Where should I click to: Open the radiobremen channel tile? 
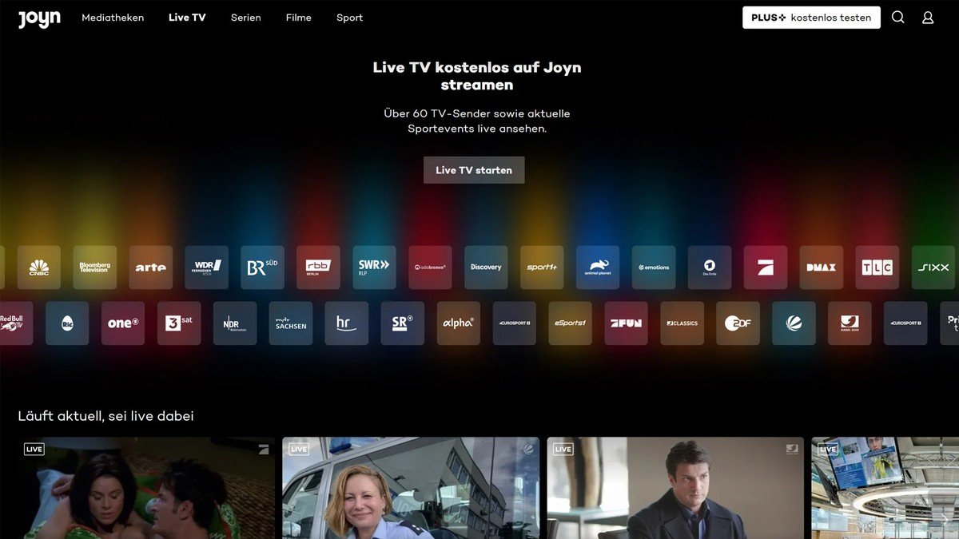(x=430, y=268)
